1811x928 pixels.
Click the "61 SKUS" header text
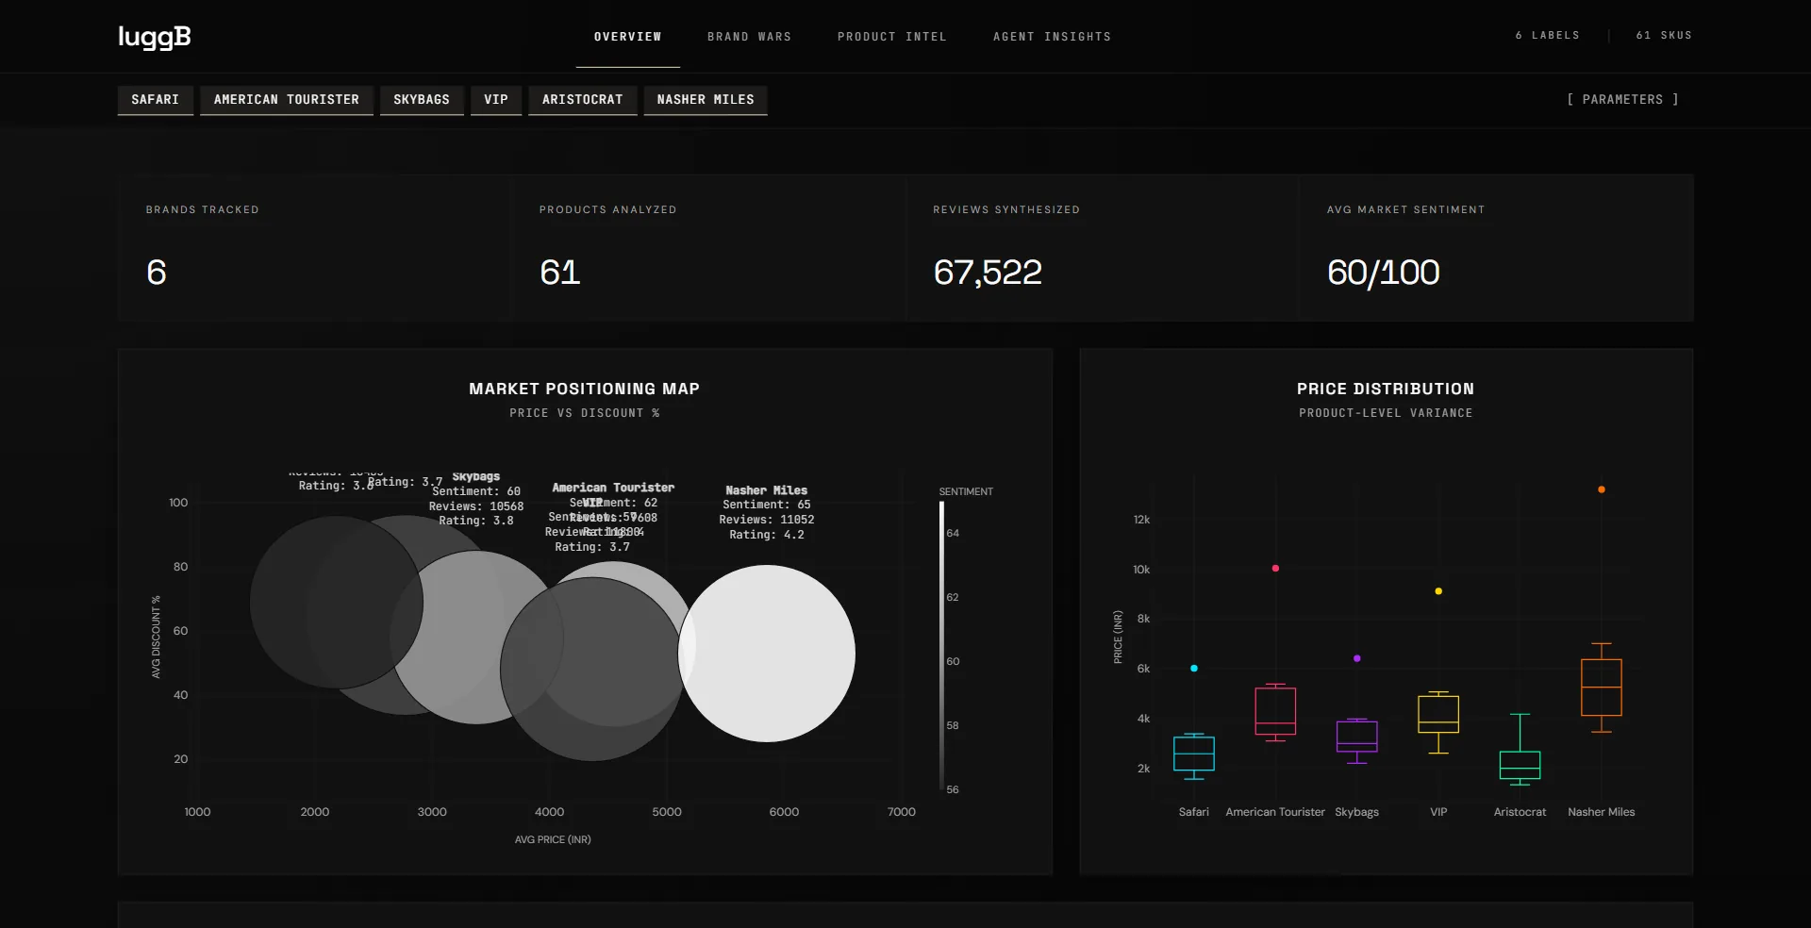coord(1664,36)
